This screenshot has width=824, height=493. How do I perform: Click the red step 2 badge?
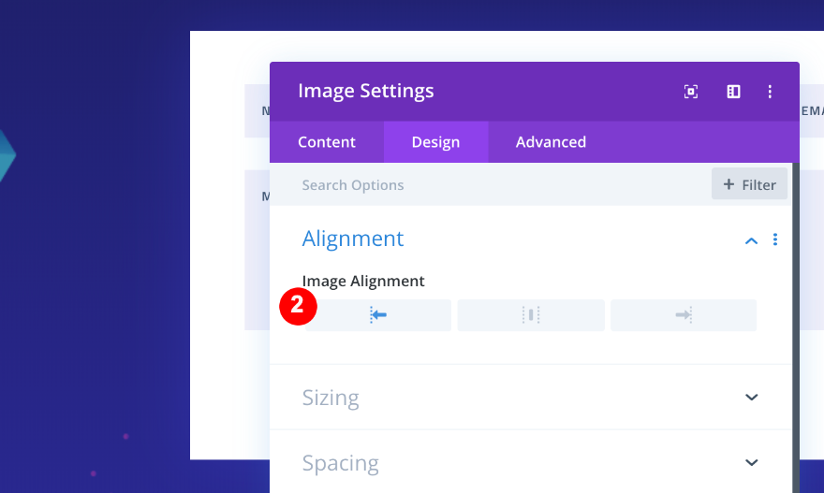coord(297,306)
